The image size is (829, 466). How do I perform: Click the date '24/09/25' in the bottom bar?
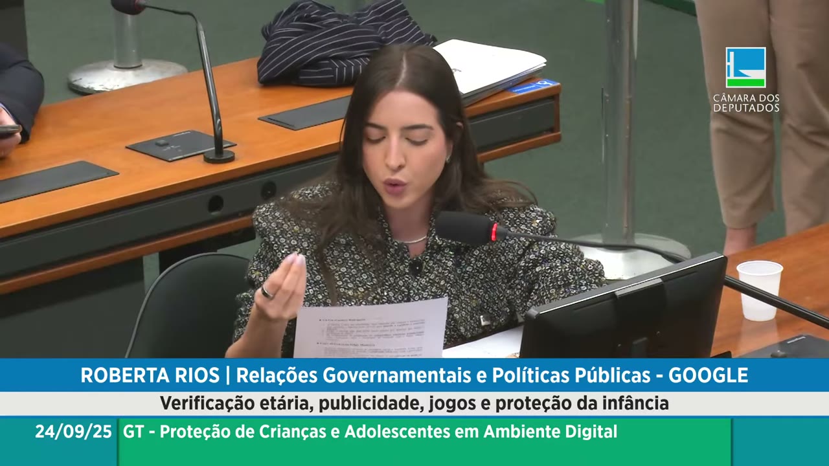(73, 432)
